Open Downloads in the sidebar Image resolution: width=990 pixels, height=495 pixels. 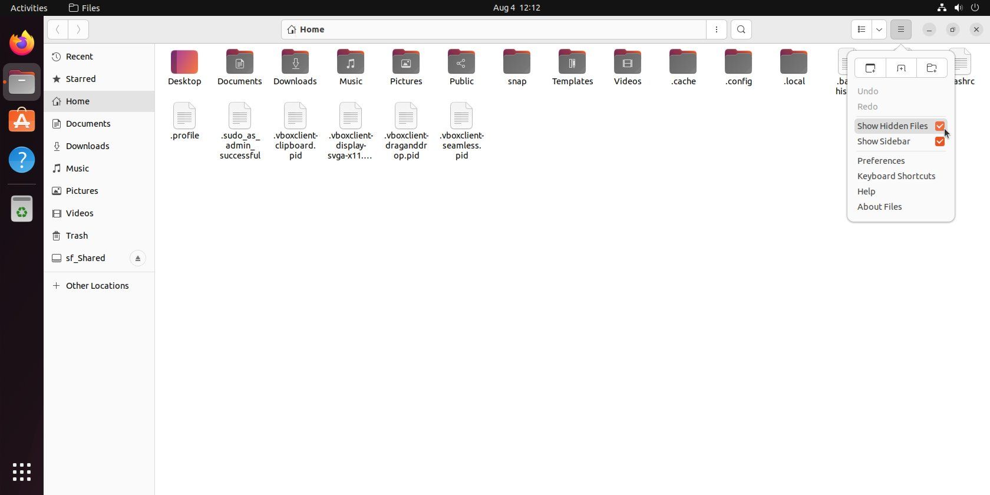[99, 146]
